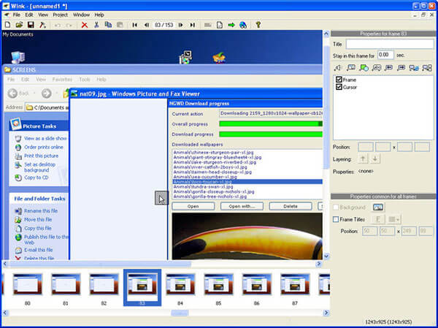Add a goto-URL button to the frame
438x328 pixels.
point(414,68)
